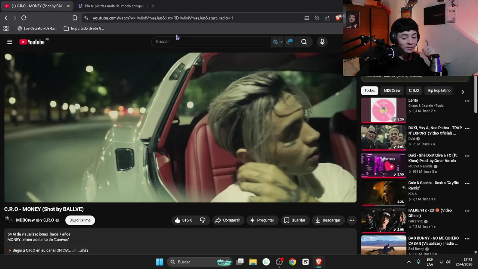Open options for TRAP N' EXPORT video

[467, 129]
